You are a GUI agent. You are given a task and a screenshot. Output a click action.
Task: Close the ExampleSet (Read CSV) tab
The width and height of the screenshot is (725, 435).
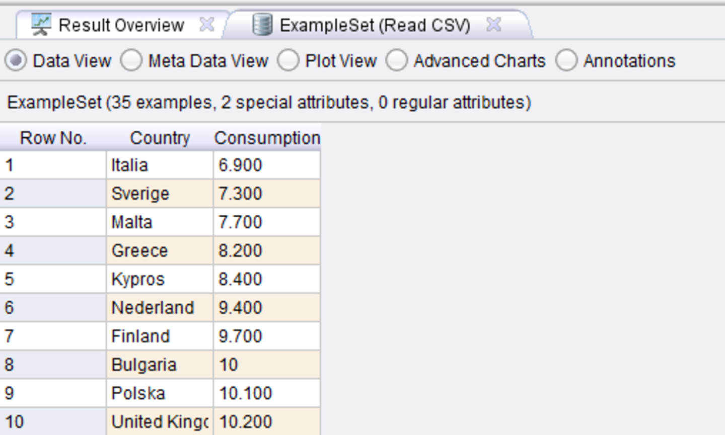click(494, 24)
